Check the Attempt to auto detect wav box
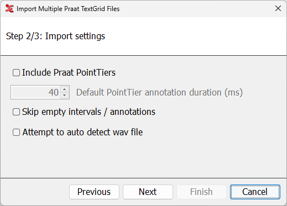This screenshot has width=287, height=206. click(16, 132)
